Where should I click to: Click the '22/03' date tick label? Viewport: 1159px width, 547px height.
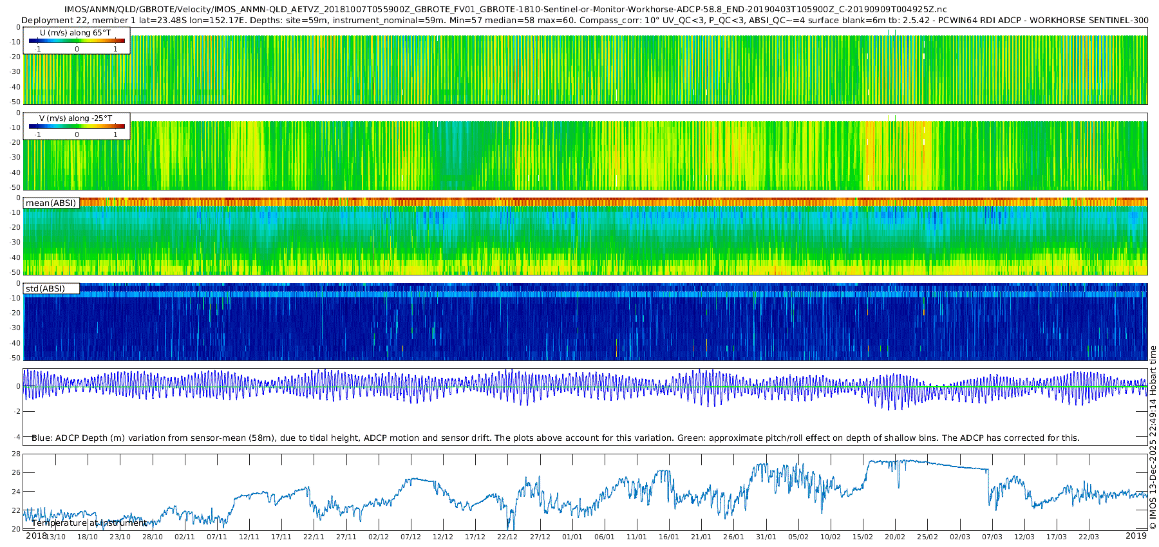coord(1089,537)
